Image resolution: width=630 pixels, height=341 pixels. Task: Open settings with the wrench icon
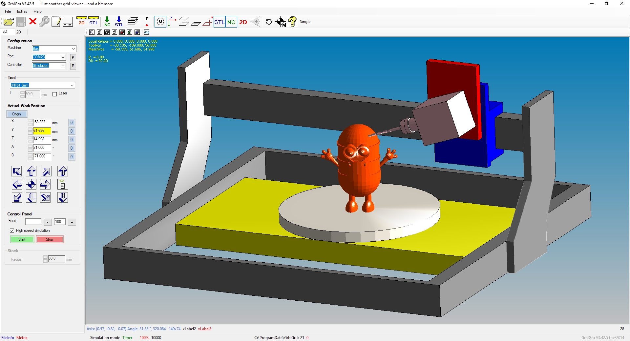[x=44, y=22]
